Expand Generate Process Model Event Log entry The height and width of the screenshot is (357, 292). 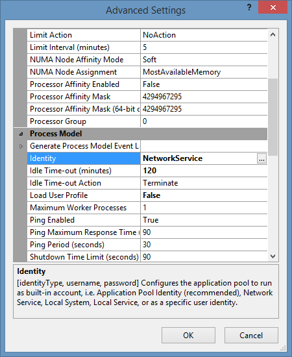pyautogui.click(x=21, y=146)
